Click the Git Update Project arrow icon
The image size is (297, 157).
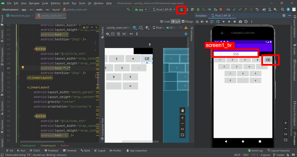234,9
